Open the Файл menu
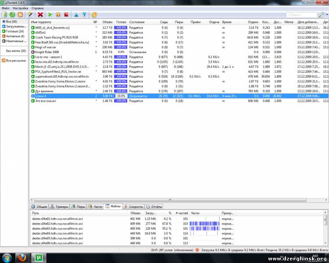The height and width of the screenshot is (263, 329). [5, 8]
